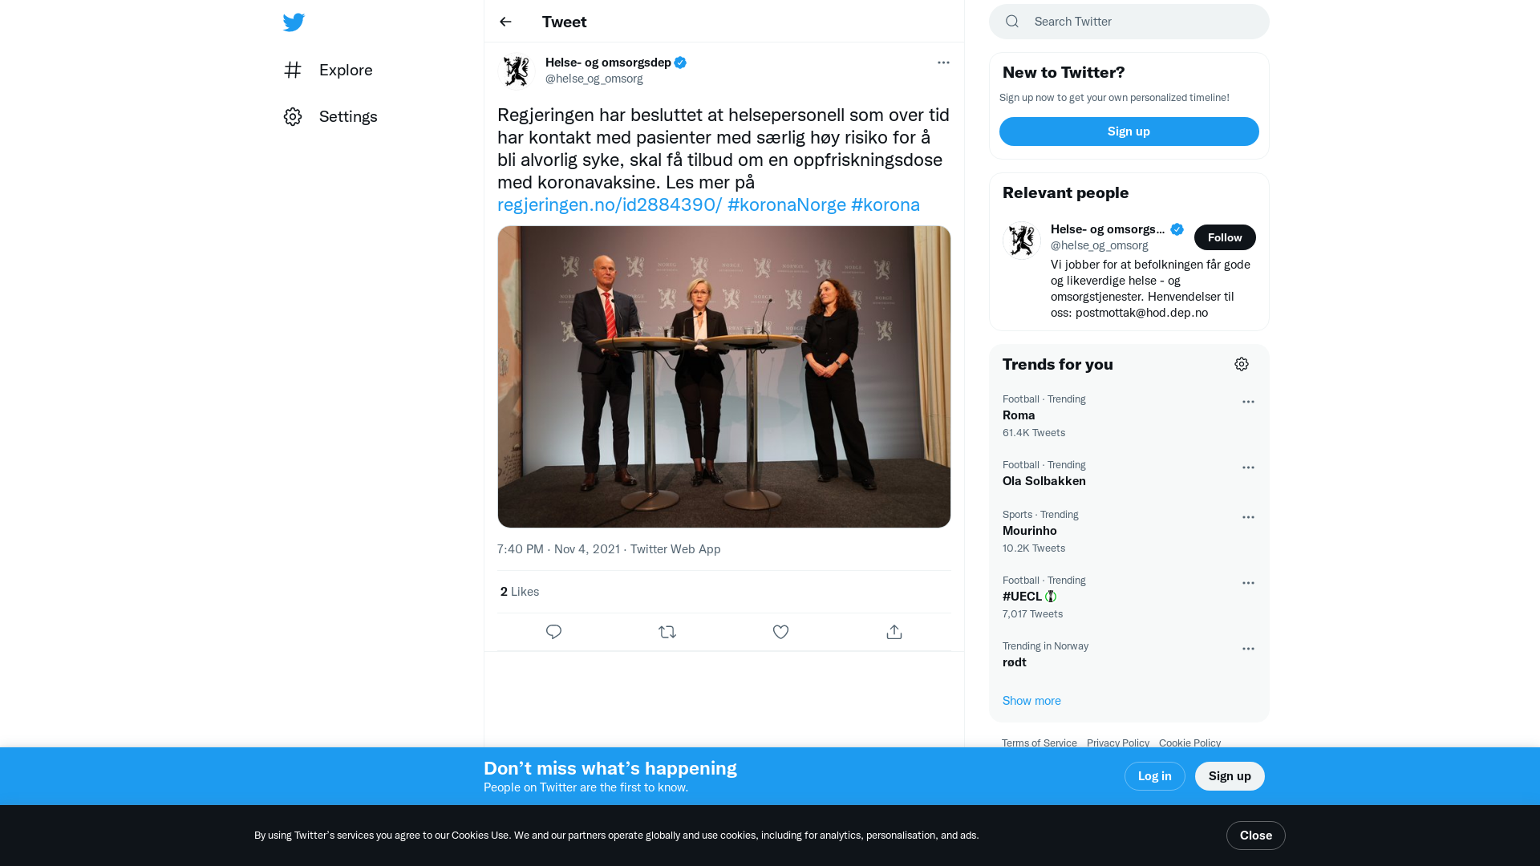
Task: Open the regjeringen.no link in tweet
Action: point(610,204)
